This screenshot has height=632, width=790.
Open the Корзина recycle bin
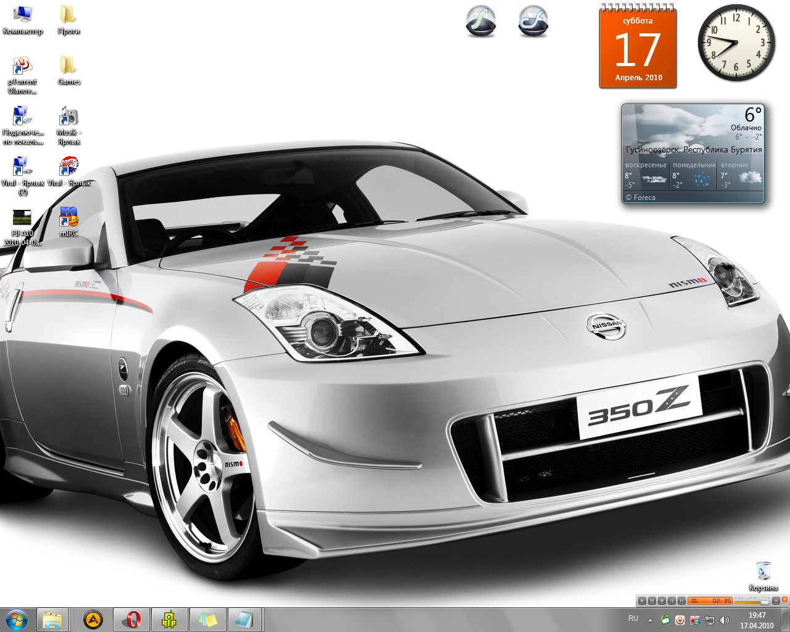pyautogui.click(x=763, y=571)
